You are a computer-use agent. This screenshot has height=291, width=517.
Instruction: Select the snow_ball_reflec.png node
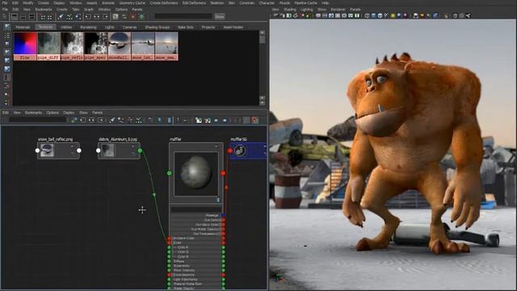tap(58, 151)
